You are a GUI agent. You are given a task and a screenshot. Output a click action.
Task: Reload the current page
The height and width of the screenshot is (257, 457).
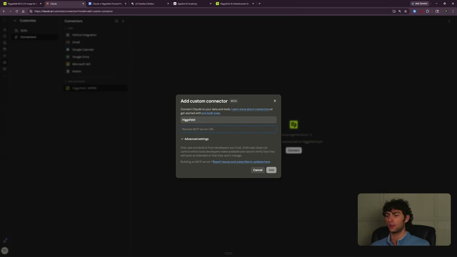(16, 11)
